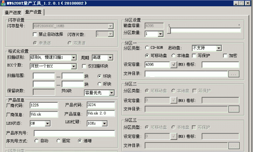This screenshot has height=152, width=253.
Task: Open the 扫描级别 dropdown
Action: [x=74, y=58]
